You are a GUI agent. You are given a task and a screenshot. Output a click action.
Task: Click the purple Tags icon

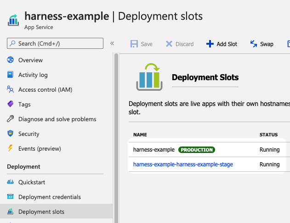pos(11,104)
